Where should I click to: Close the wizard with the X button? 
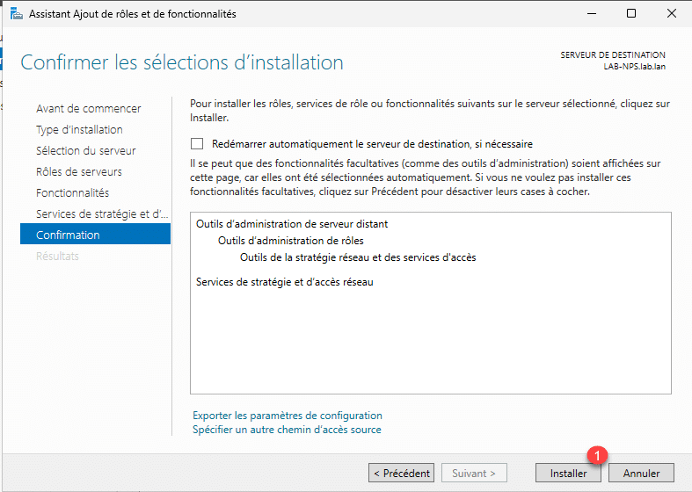(x=672, y=14)
